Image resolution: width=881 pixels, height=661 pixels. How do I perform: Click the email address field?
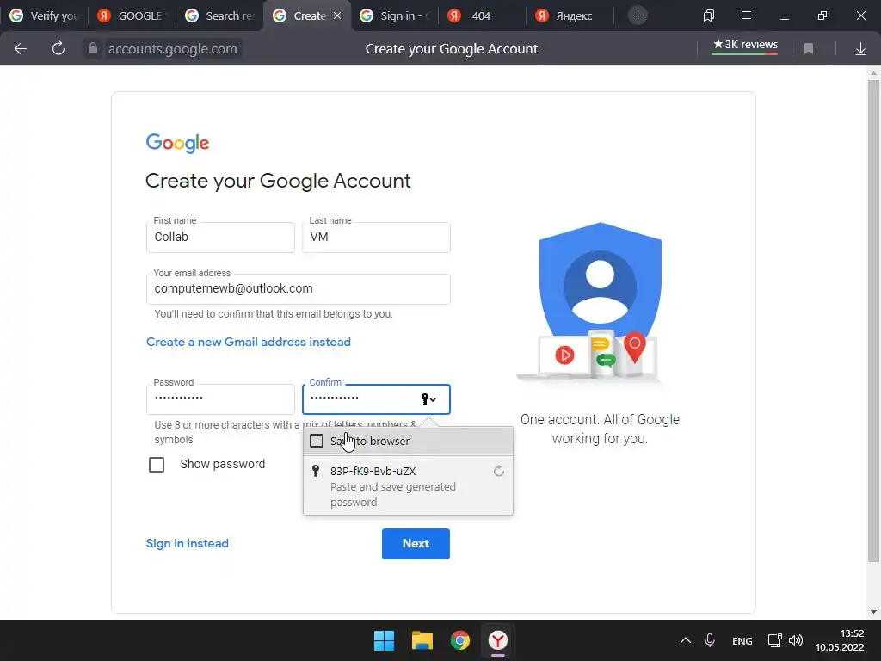tap(298, 289)
